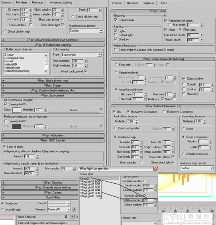Click the Max transp. levels field showing 50
Viewport: 216px width, 225px height.
click(x=193, y=35)
